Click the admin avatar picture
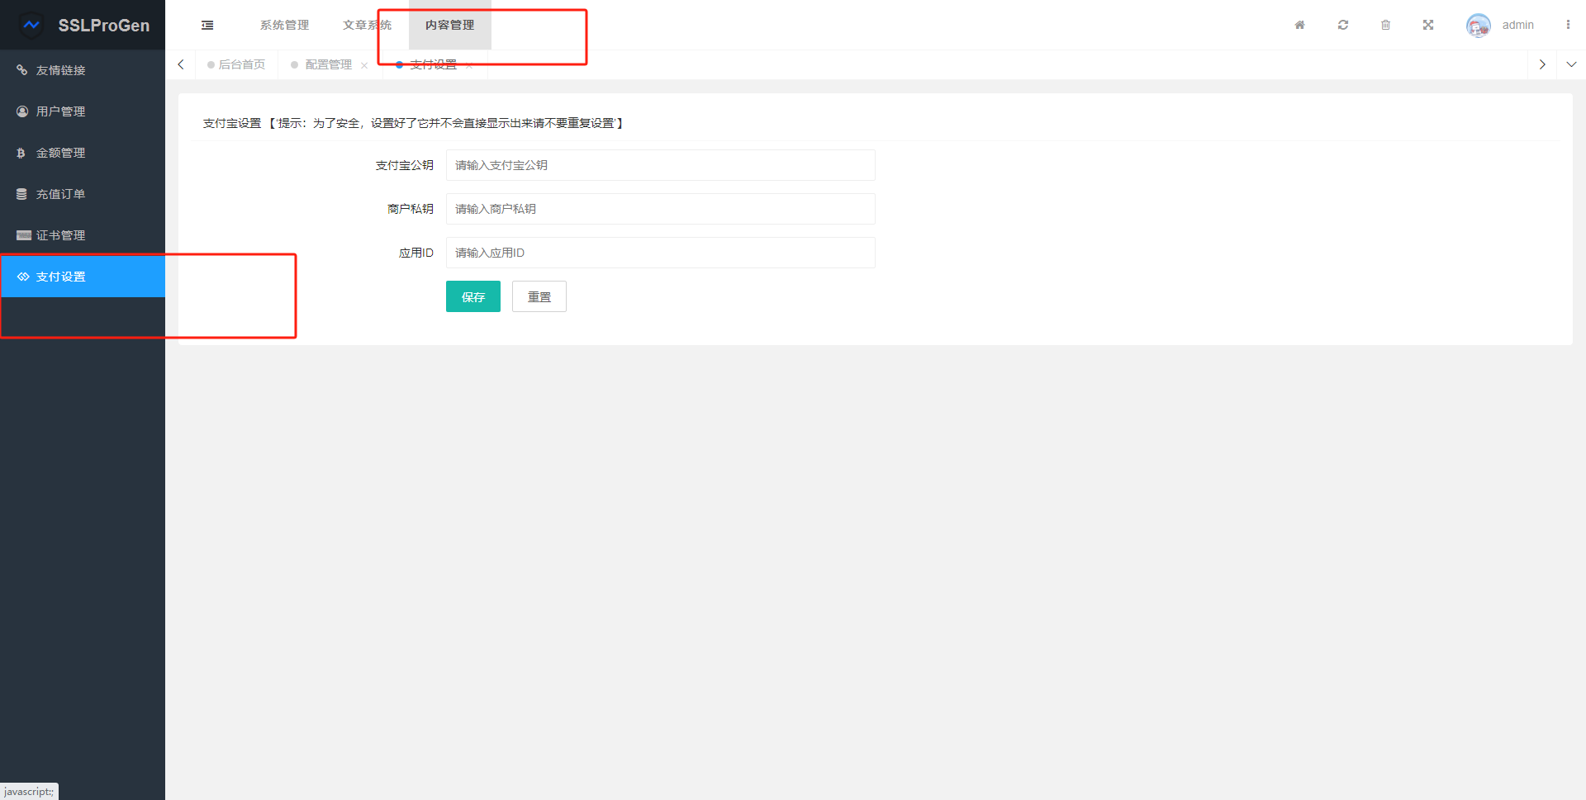This screenshot has width=1586, height=800. click(x=1478, y=26)
